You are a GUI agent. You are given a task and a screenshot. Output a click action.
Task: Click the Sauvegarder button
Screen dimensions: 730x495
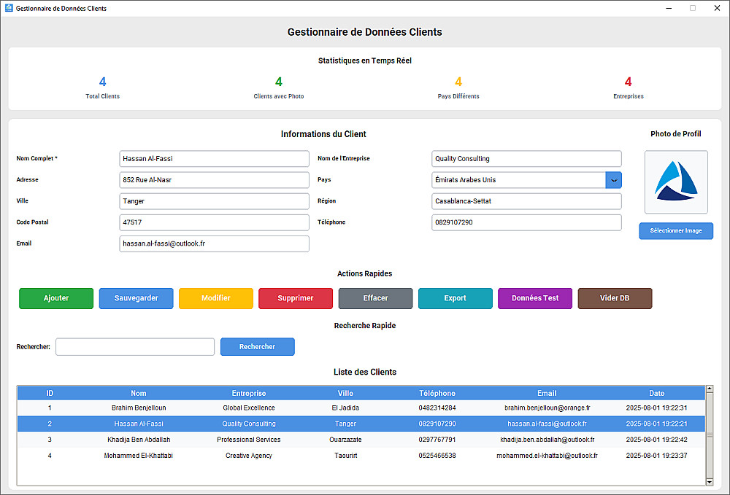pos(136,298)
